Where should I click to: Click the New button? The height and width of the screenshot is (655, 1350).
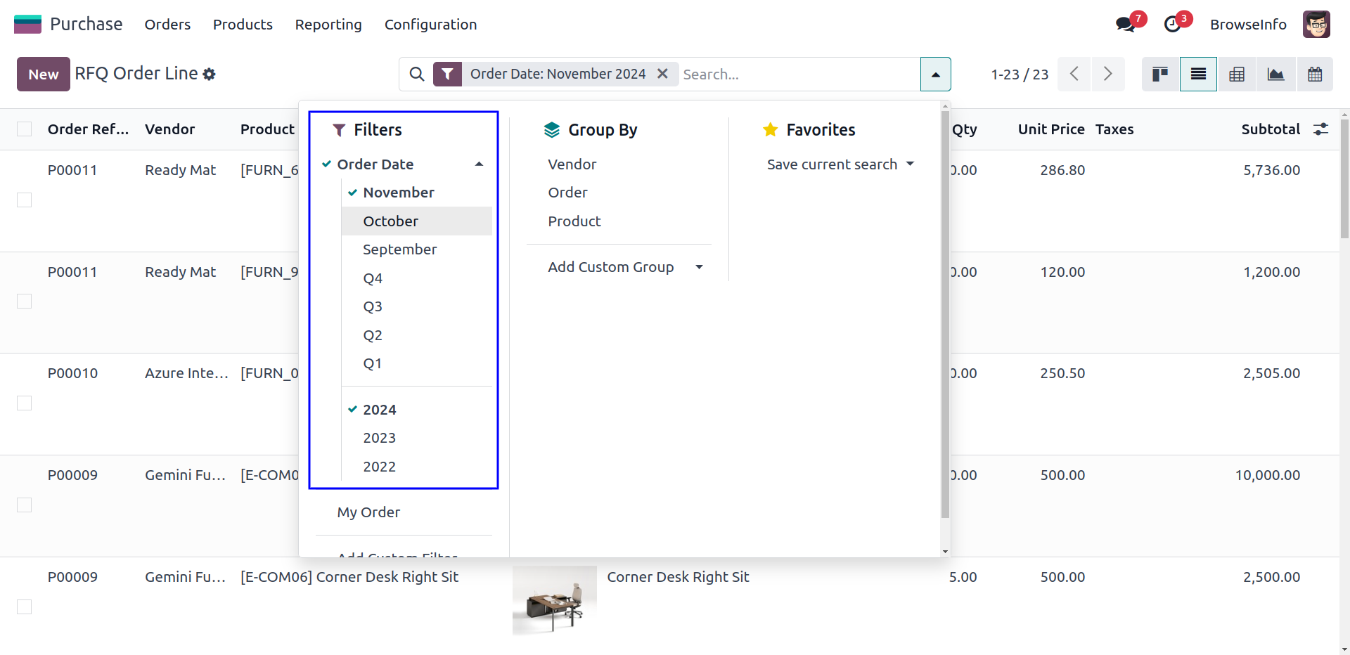click(x=44, y=74)
